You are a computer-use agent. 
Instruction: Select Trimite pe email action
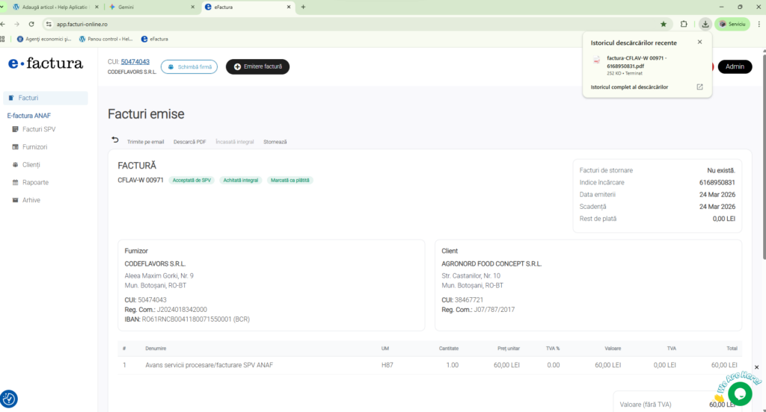tap(145, 142)
